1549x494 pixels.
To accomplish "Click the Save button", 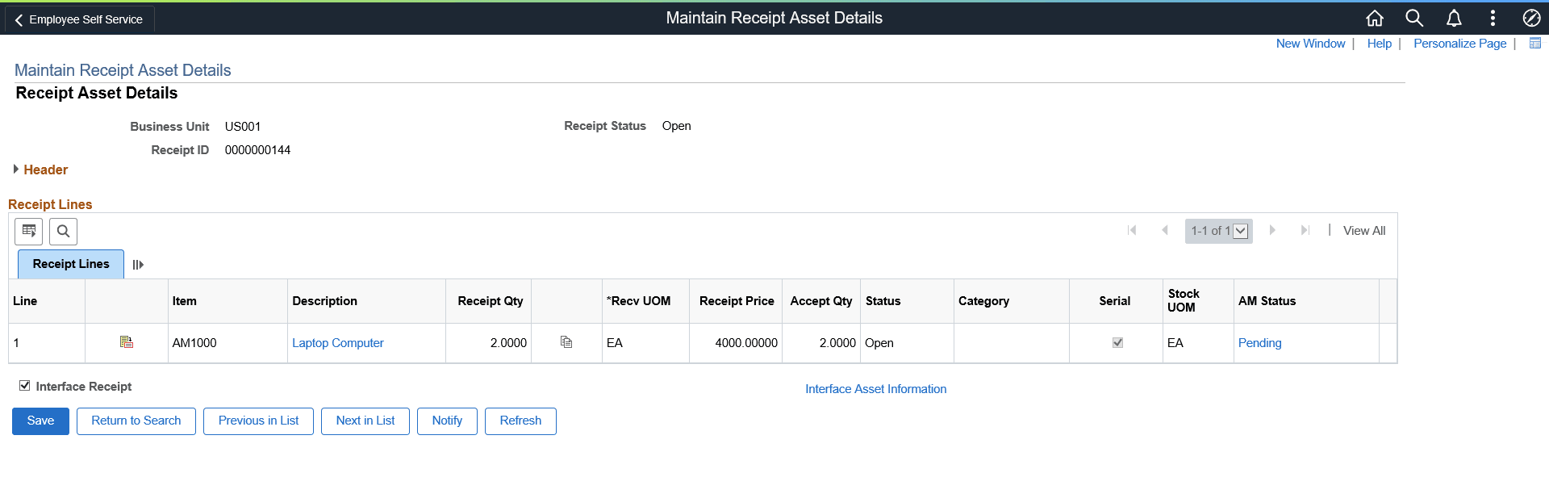I will pyautogui.click(x=40, y=421).
